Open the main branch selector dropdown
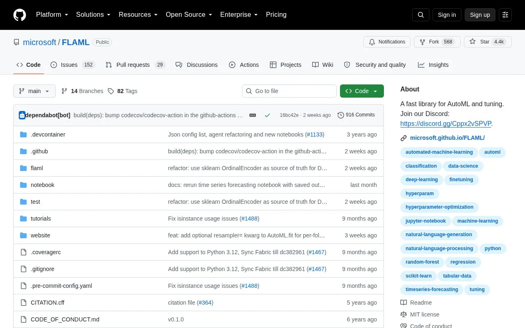525x328 pixels. click(x=34, y=91)
